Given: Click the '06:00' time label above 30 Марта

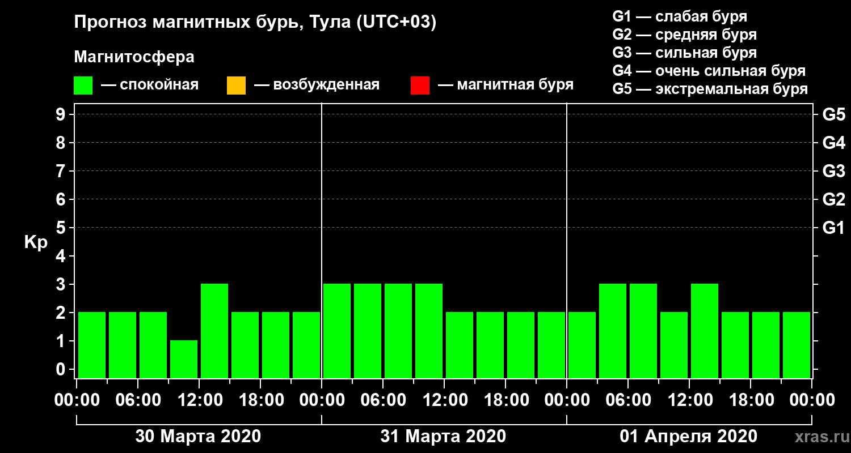Looking at the screenshot, I should pyautogui.click(x=138, y=400).
